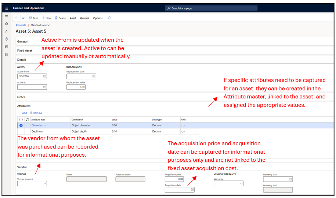Open the Warranty dropdown
Viewport: 336px width, 198px height.
point(241,183)
